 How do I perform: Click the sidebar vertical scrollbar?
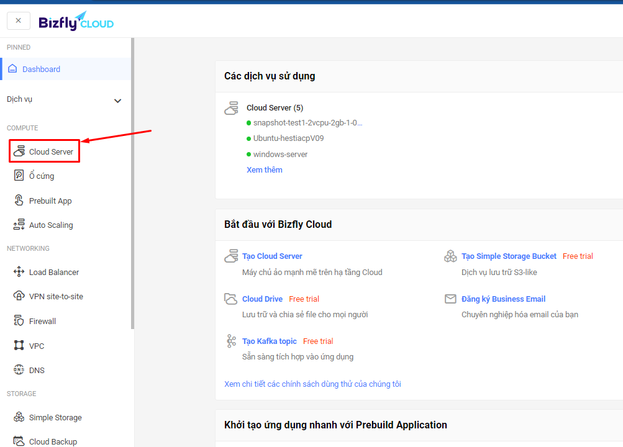(x=133, y=183)
